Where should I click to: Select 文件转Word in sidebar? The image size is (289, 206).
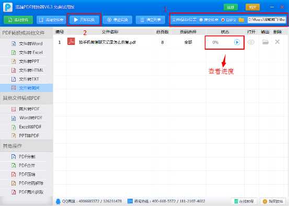(27, 44)
